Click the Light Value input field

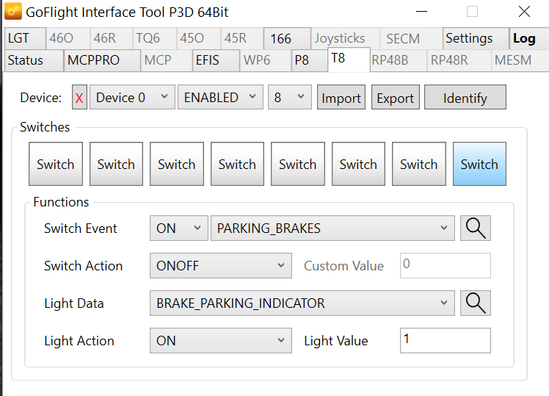coord(445,340)
